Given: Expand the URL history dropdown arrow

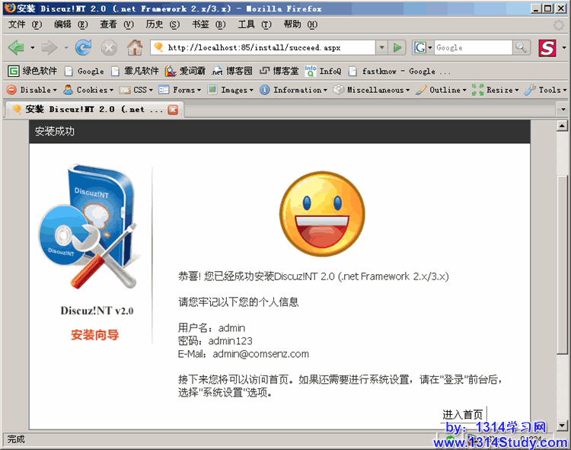Looking at the screenshot, I should click(x=382, y=47).
